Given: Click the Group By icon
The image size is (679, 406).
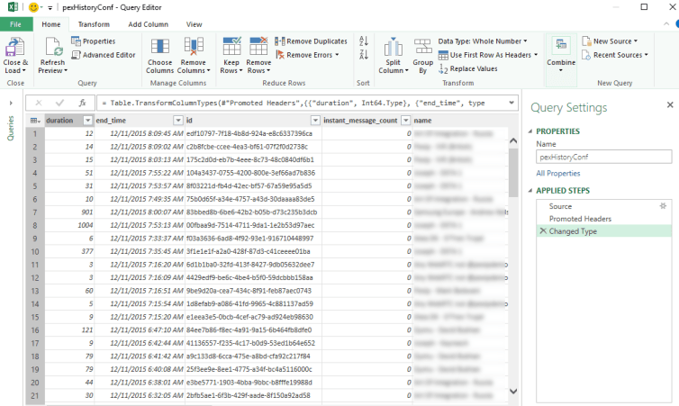Looking at the screenshot, I should click(x=423, y=49).
